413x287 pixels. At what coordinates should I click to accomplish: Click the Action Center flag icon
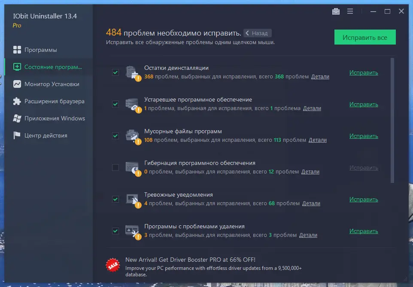(x=17, y=135)
